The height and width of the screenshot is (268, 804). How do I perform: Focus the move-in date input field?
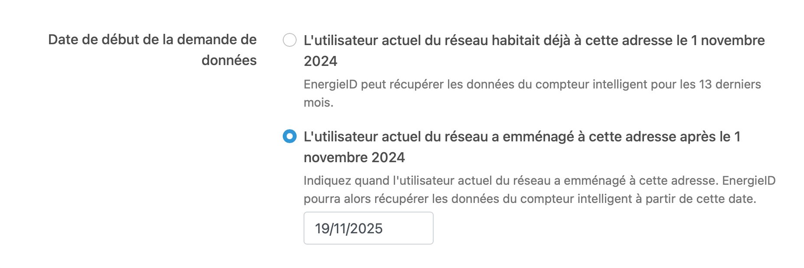click(368, 228)
